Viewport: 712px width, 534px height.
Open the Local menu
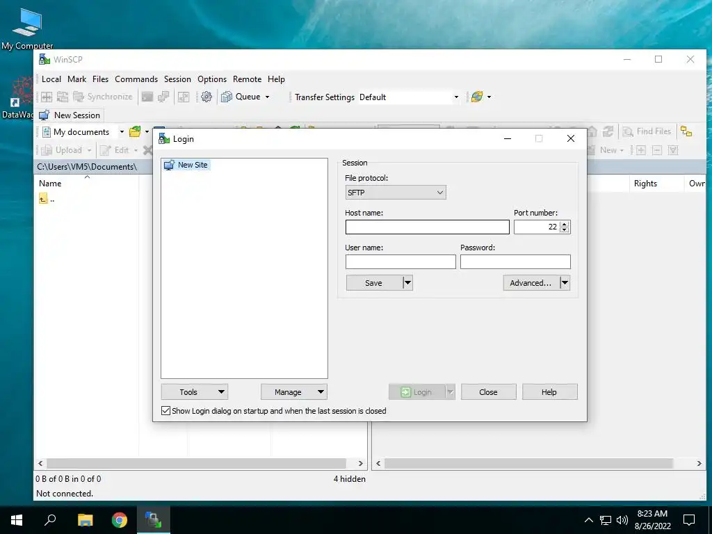pyautogui.click(x=51, y=79)
